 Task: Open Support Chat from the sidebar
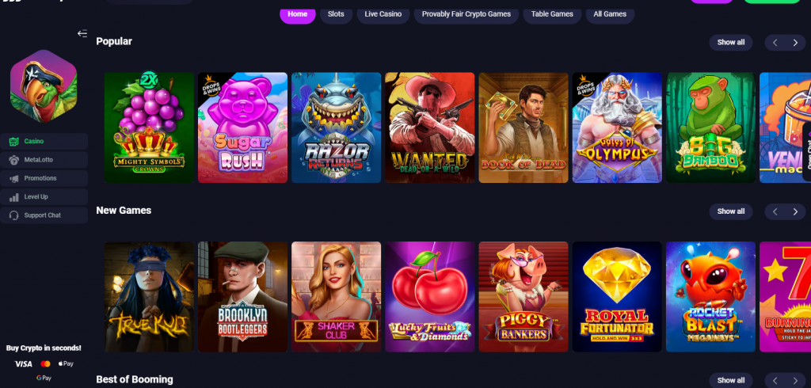[x=44, y=215]
